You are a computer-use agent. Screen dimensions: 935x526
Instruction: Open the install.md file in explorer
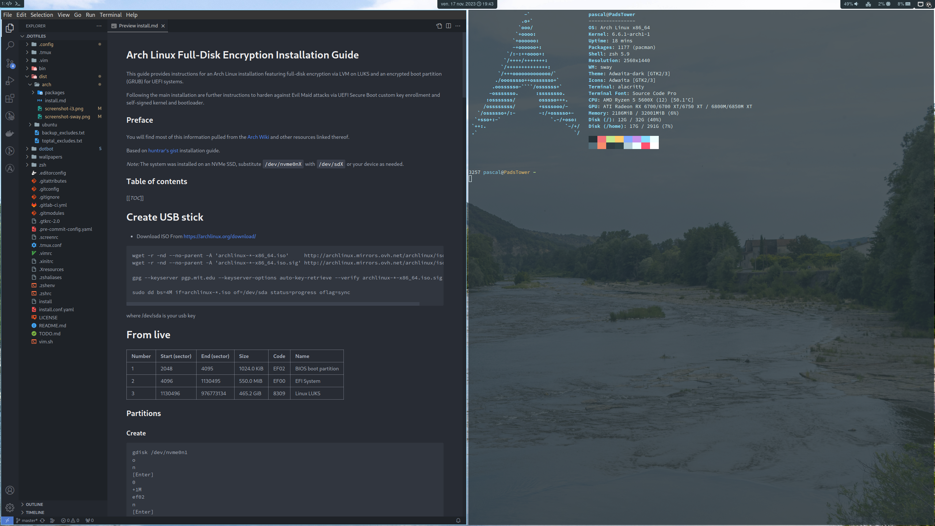coord(55,100)
